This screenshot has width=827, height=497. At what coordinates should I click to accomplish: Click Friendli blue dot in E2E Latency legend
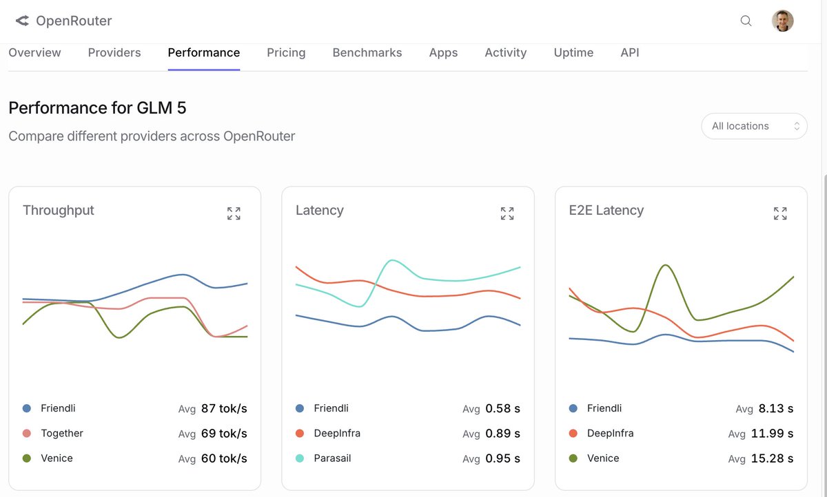pos(573,408)
